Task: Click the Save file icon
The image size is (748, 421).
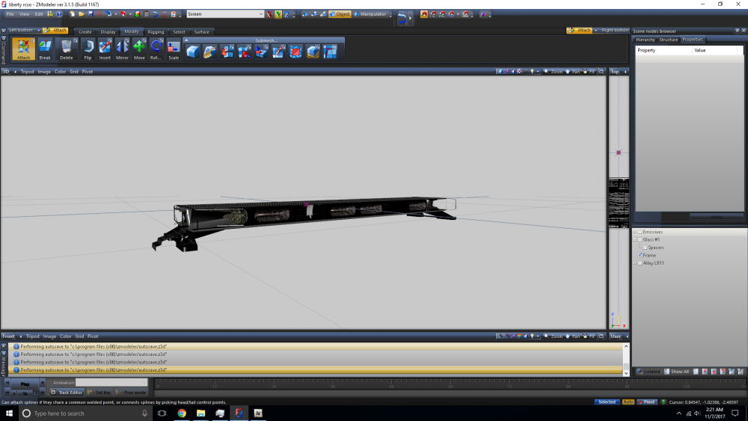Action: tap(91, 14)
